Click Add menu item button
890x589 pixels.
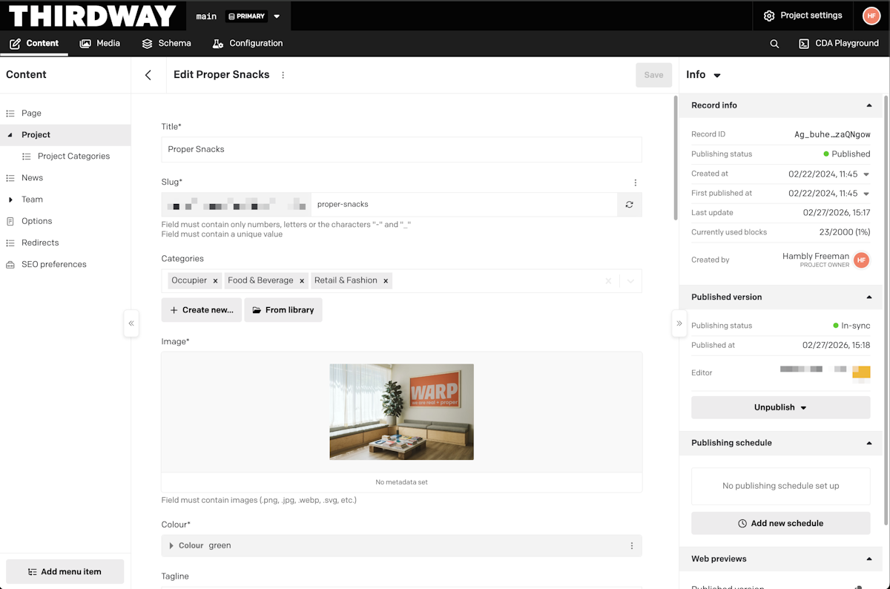pyautogui.click(x=65, y=572)
